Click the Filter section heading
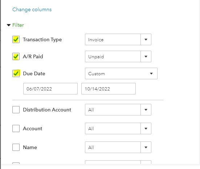The image size is (200, 169). point(18,25)
